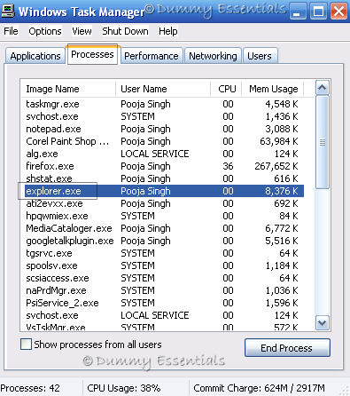Click the 267,652 K memory value
Screen dimensions: 350x396
(x=276, y=166)
